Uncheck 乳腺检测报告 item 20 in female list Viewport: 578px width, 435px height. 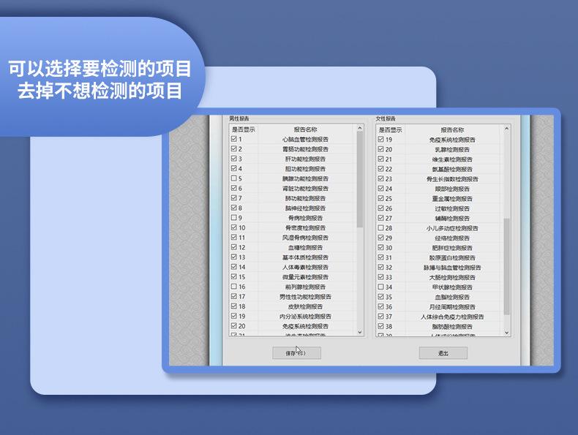point(380,149)
